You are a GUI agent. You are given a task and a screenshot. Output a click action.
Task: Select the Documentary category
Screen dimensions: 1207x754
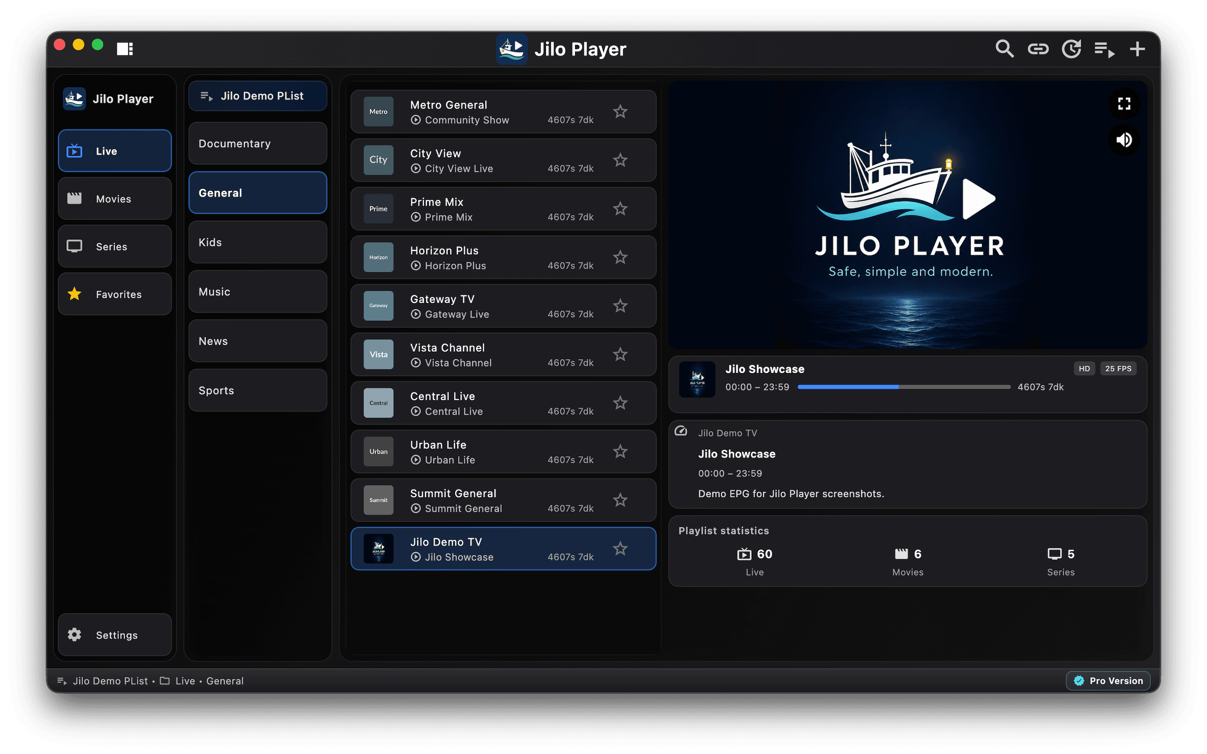coord(258,144)
